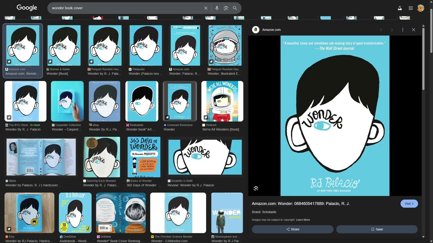Click the product tag icon on Etsy thumbnail
This screenshot has height=243, width=433.
coord(9,229)
